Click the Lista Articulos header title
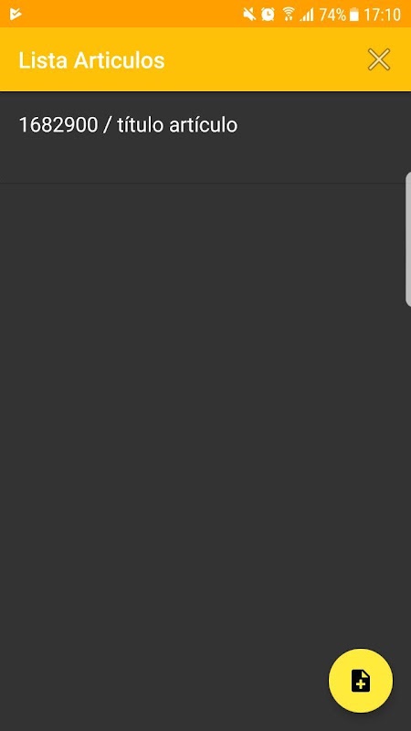411x731 pixels. coord(92,60)
